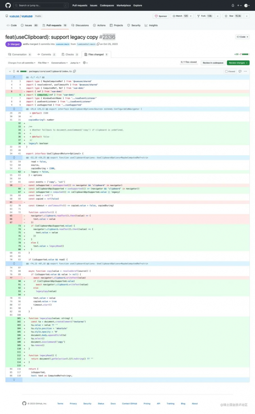This screenshot has height=414, width=255.
Task: Switch to the Insights tab
Action: [x=151, y=25]
